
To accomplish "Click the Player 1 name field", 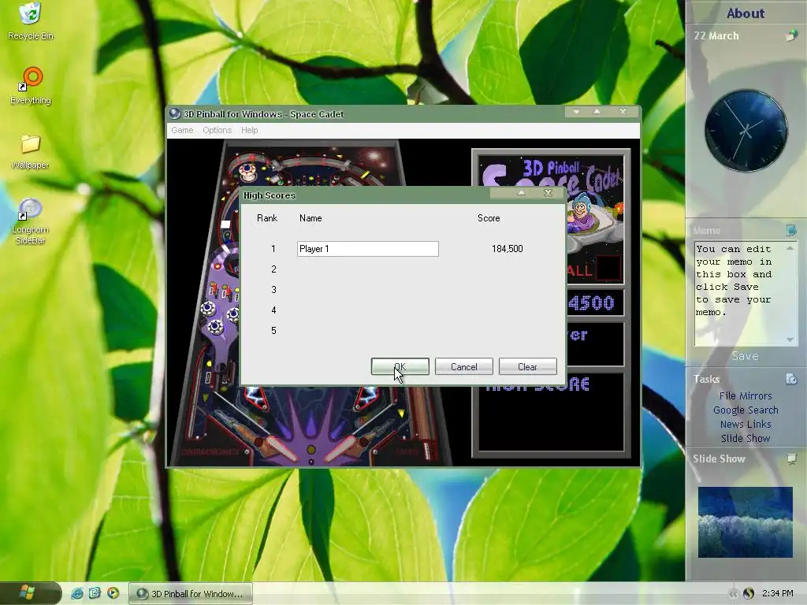I will click(x=368, y=249).
